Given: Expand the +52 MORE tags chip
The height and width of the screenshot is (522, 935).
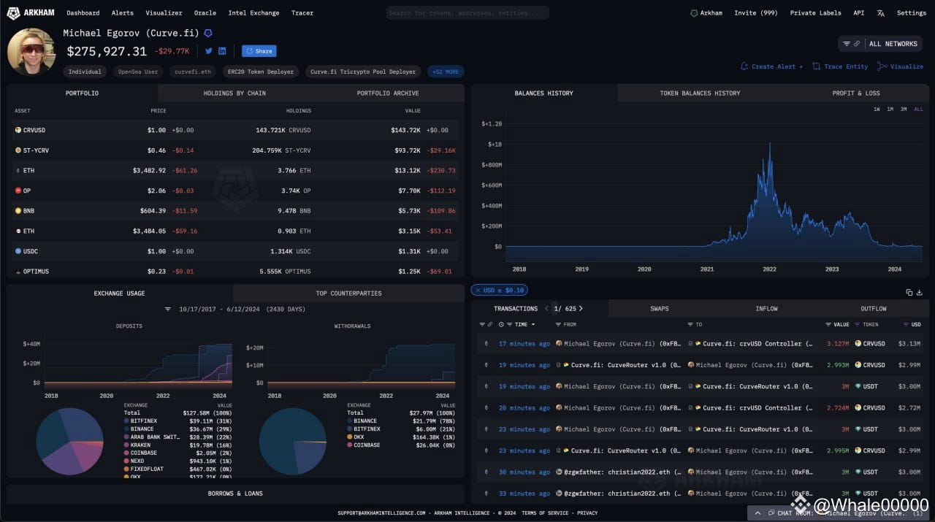Looking at the screenshot, I should tap(446, 72).
